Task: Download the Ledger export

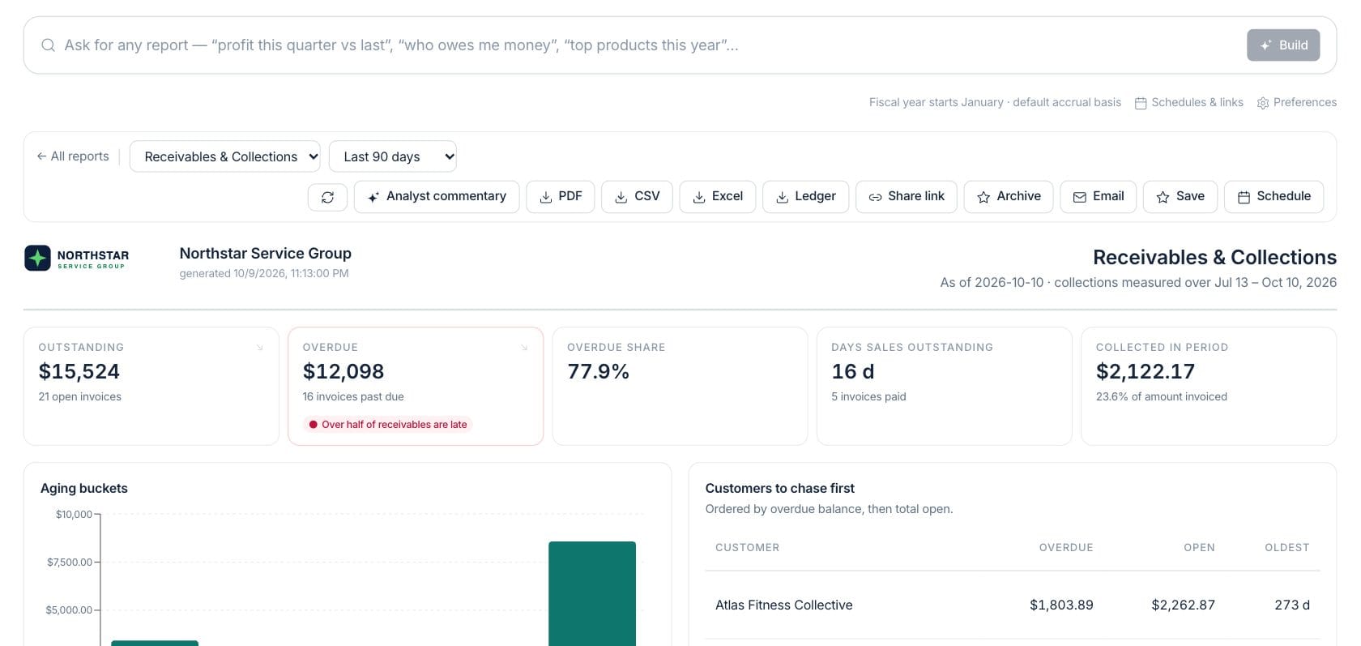Action: click(x=806, y=197)
